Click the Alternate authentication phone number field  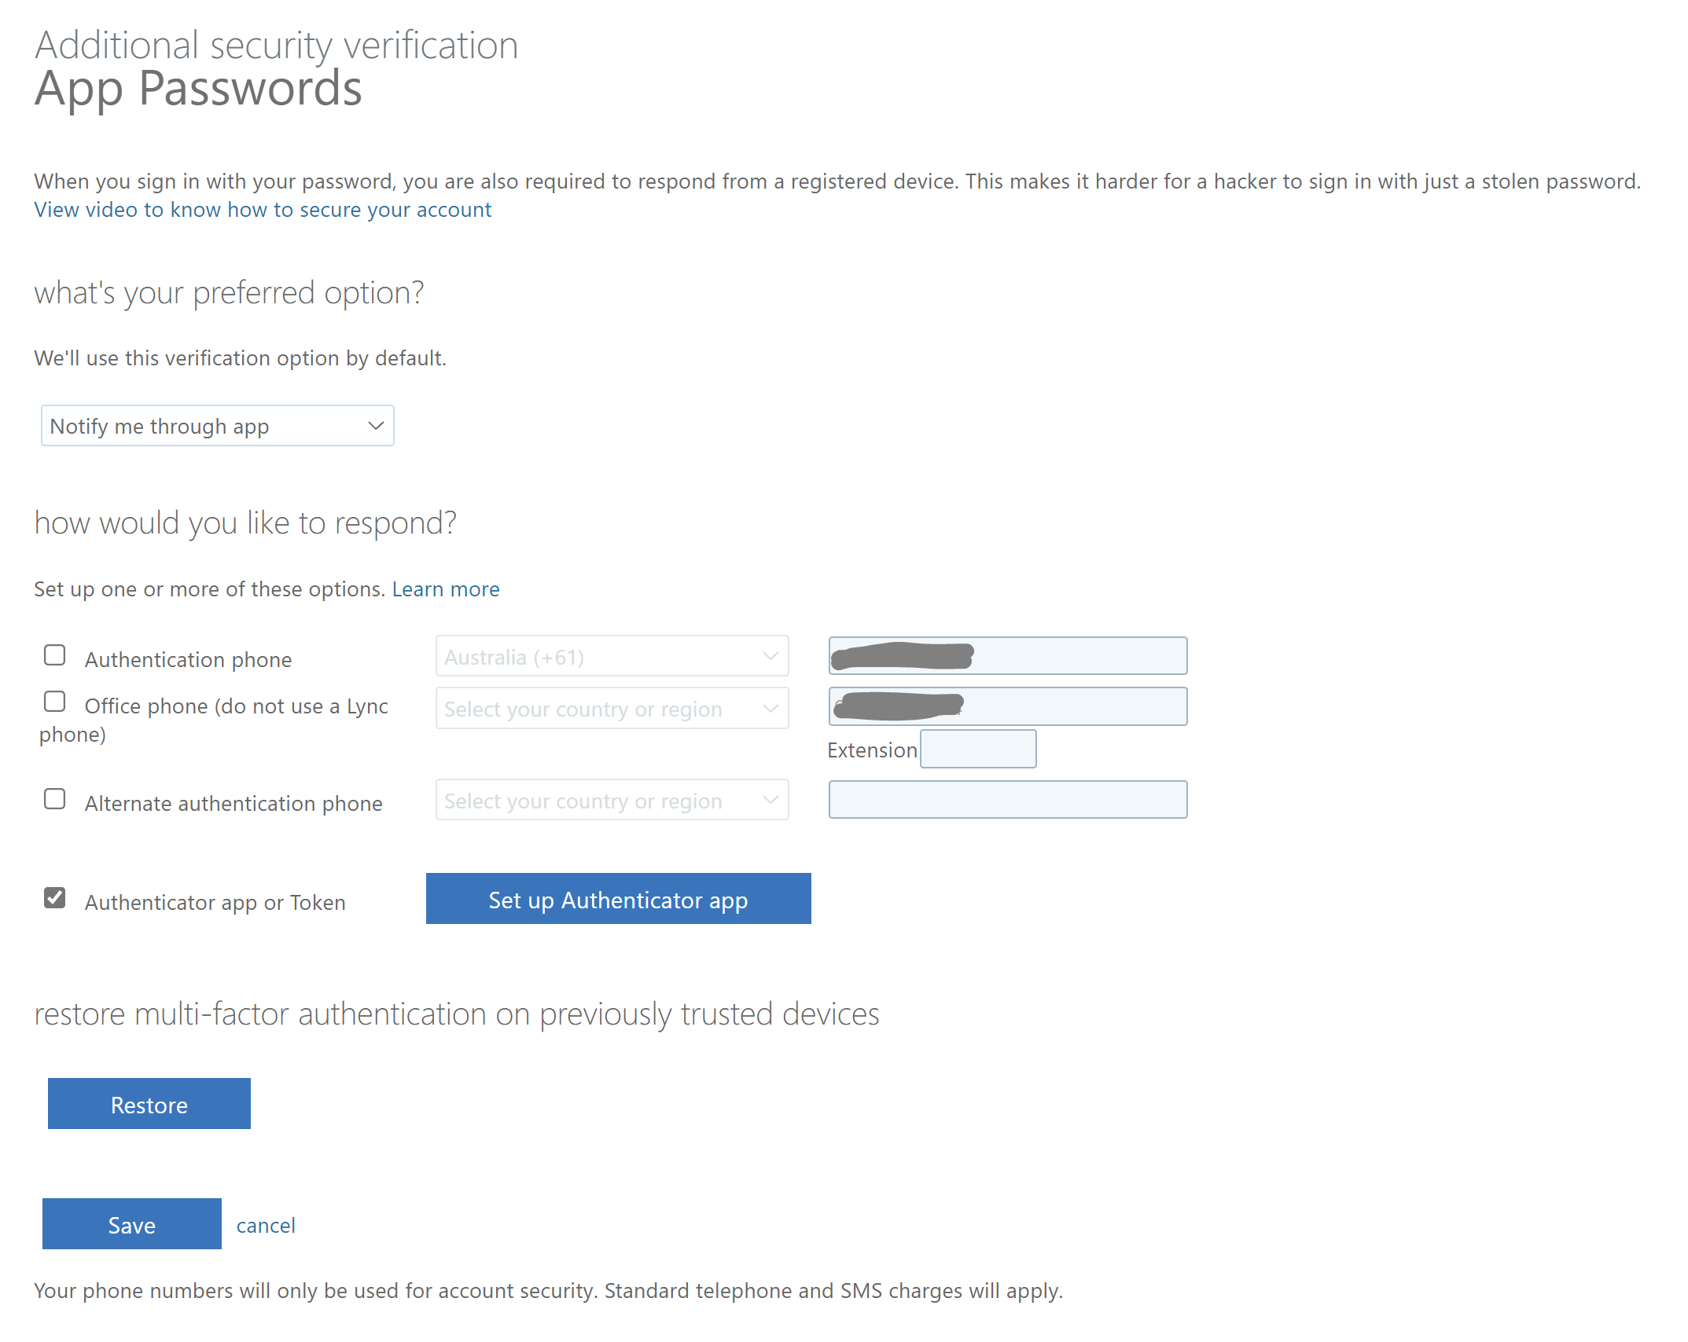[x=1007, y=800]
